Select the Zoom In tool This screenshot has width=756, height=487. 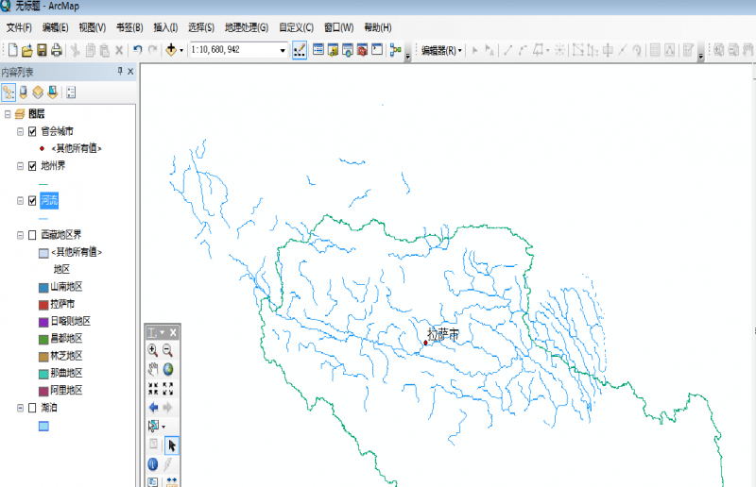point(153,350)
